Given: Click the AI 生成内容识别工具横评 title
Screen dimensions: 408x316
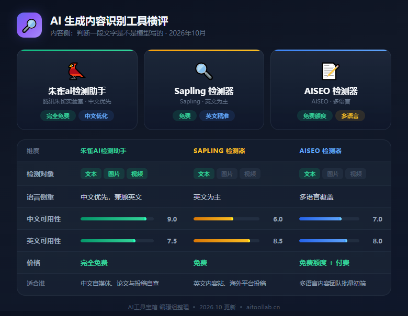Looking at the screenshot, I should 109,21.
